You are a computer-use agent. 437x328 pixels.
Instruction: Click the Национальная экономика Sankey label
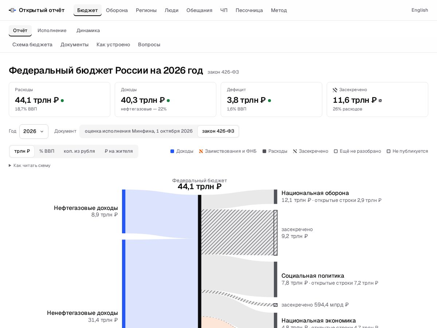tap(319, 321)
